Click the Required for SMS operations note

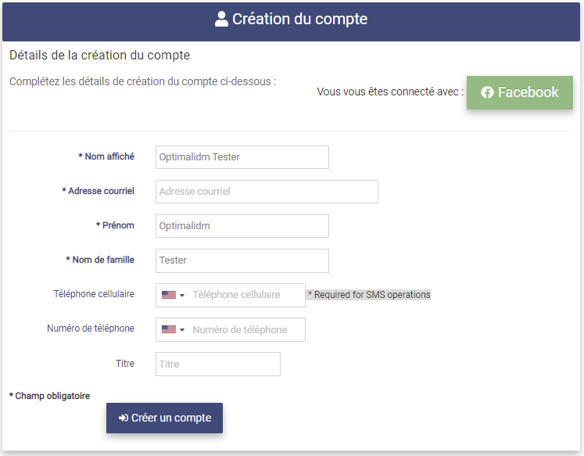coord(368,295)
